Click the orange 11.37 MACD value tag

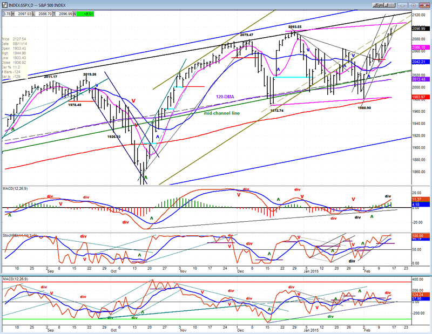click(421, 199)
